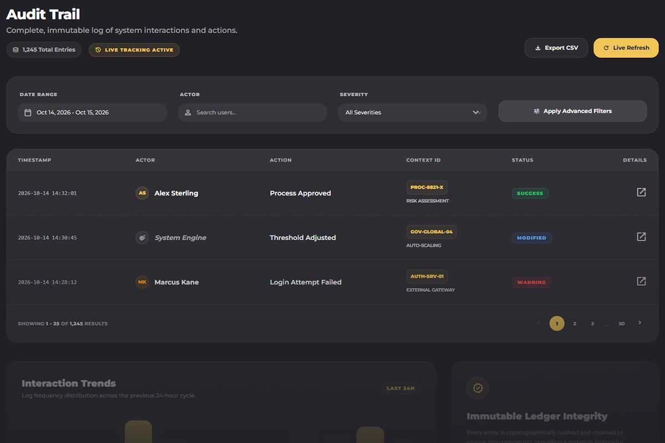Click the verified badge icon above Immutable Ledger Integrity
Screen dimensions: 665x443
tap(478, 388)
